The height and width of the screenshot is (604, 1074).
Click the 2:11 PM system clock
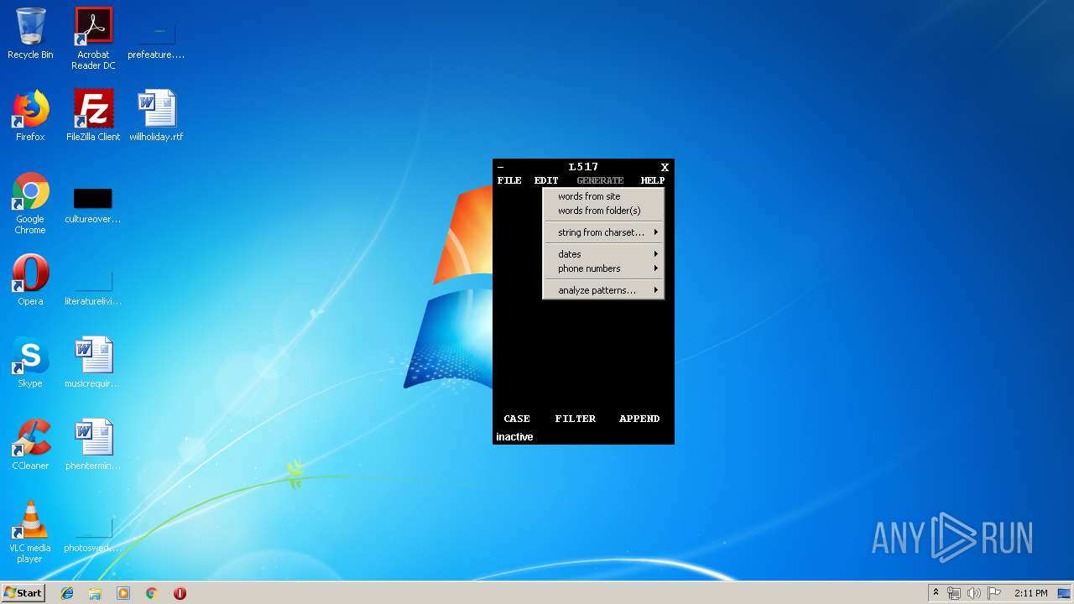[1030, 593]
